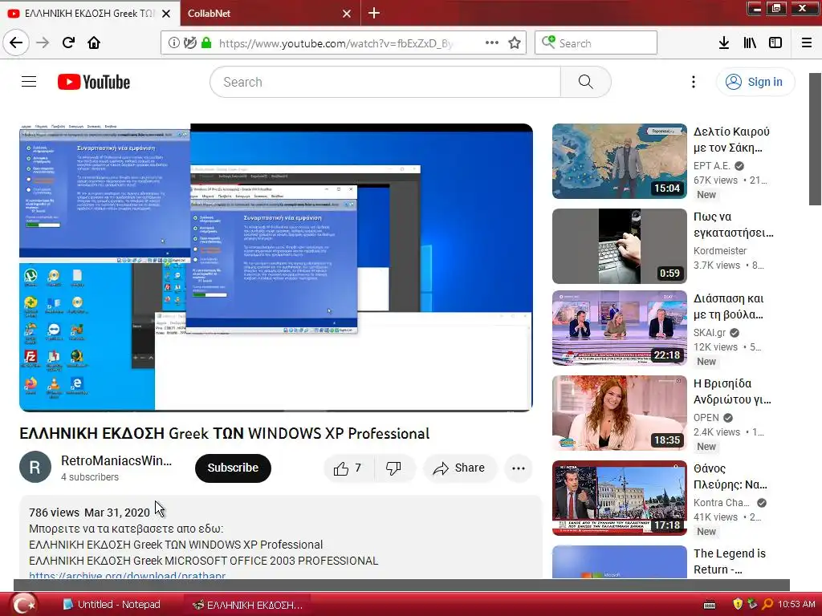This screenshot has width=822, height=616.
Task: Click the 10:53 AM clock
Action: pos(796,604)
